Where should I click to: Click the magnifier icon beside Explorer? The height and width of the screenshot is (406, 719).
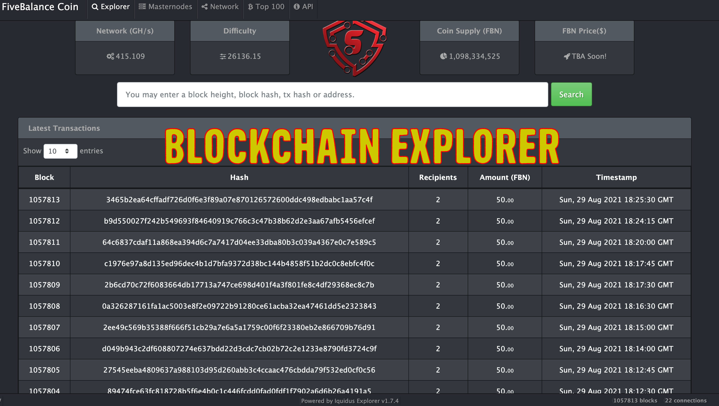pos(94,6)
